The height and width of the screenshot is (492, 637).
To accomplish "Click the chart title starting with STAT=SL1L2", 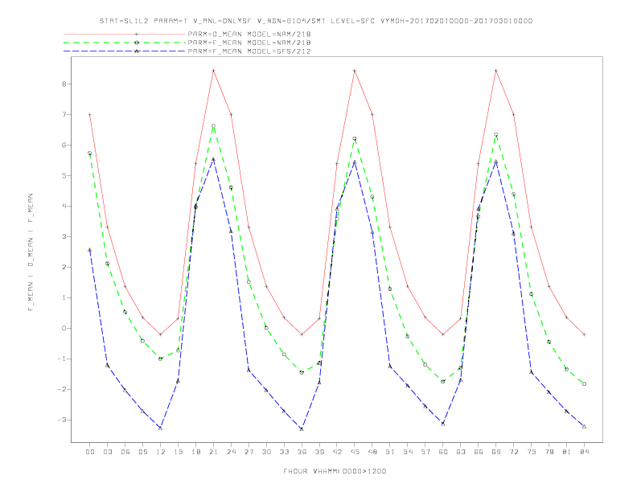I will point(315,21).
